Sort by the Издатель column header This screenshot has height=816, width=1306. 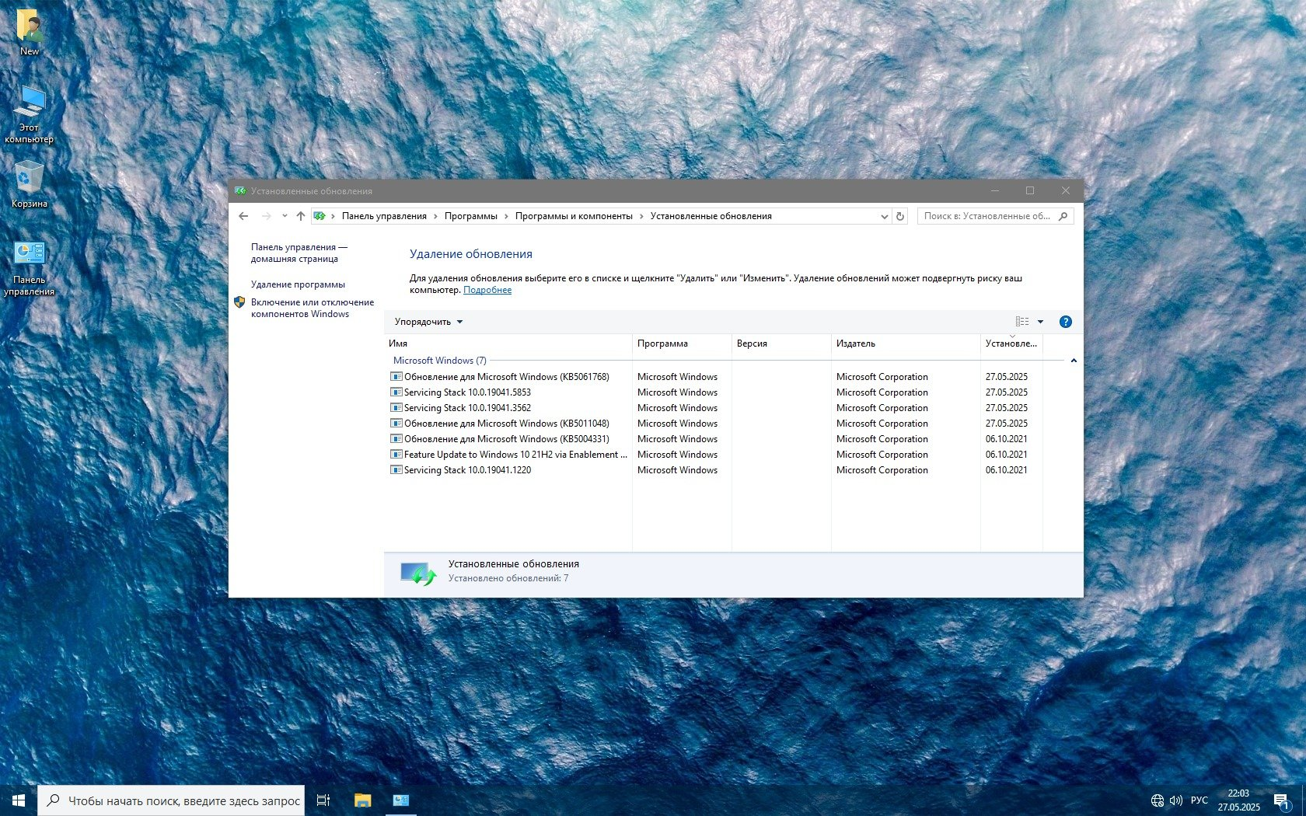tap(856, 343)
